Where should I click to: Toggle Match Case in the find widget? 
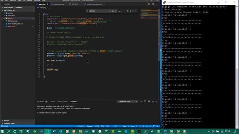110,11
